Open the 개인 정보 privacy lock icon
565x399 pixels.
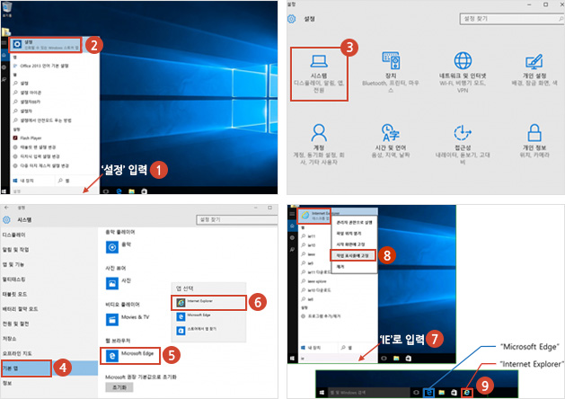click(x=534, y=133)
